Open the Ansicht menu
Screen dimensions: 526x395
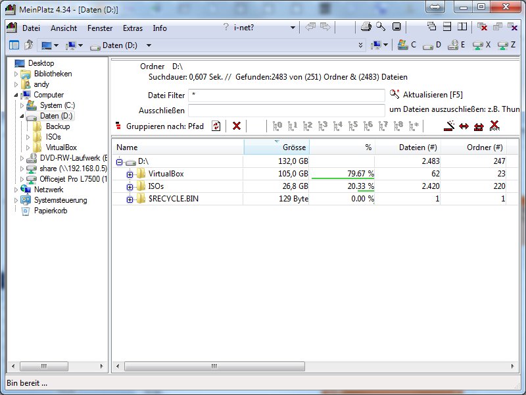(64, 28)
